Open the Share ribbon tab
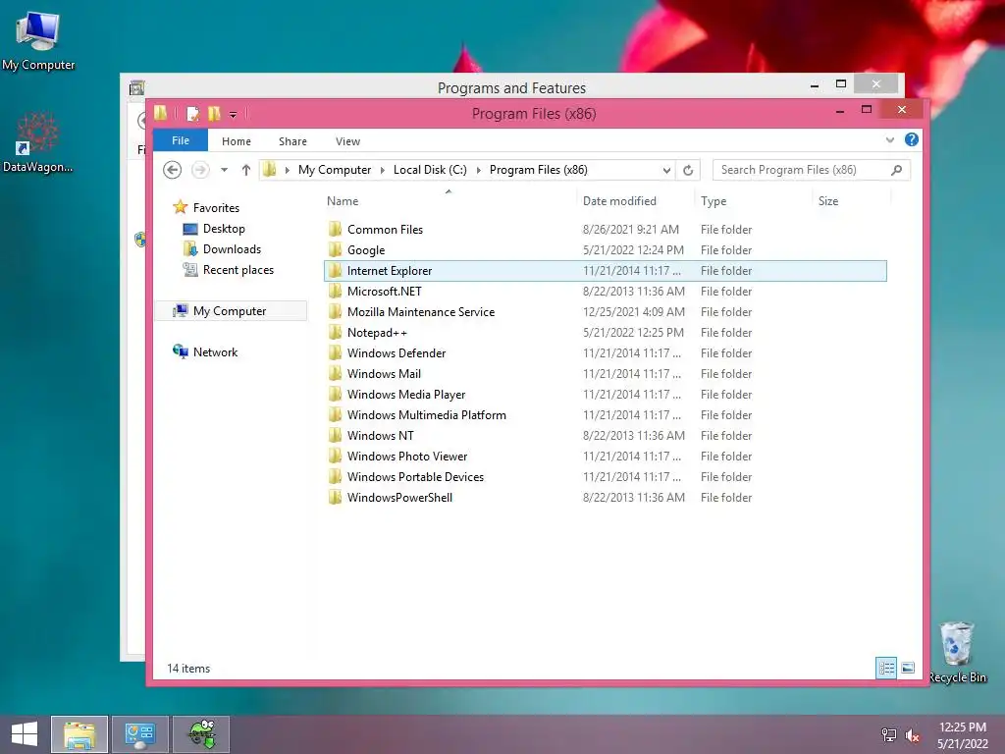This screenshot has height=754, width=1005. (x=292, y=141)
